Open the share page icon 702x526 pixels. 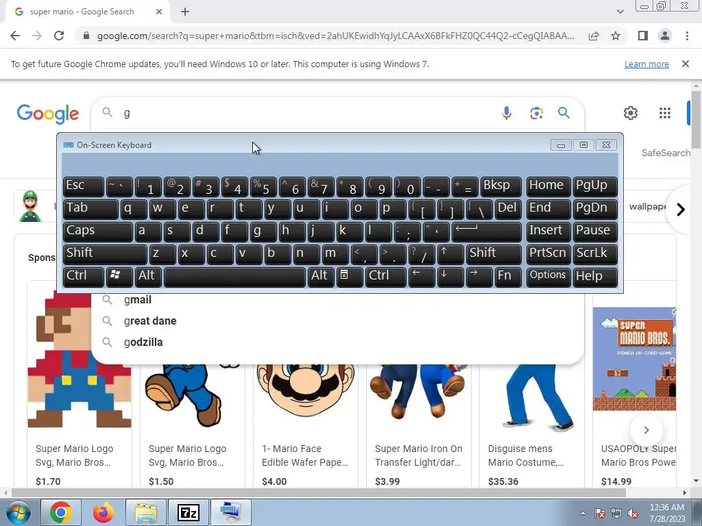[x=594, y=36]
